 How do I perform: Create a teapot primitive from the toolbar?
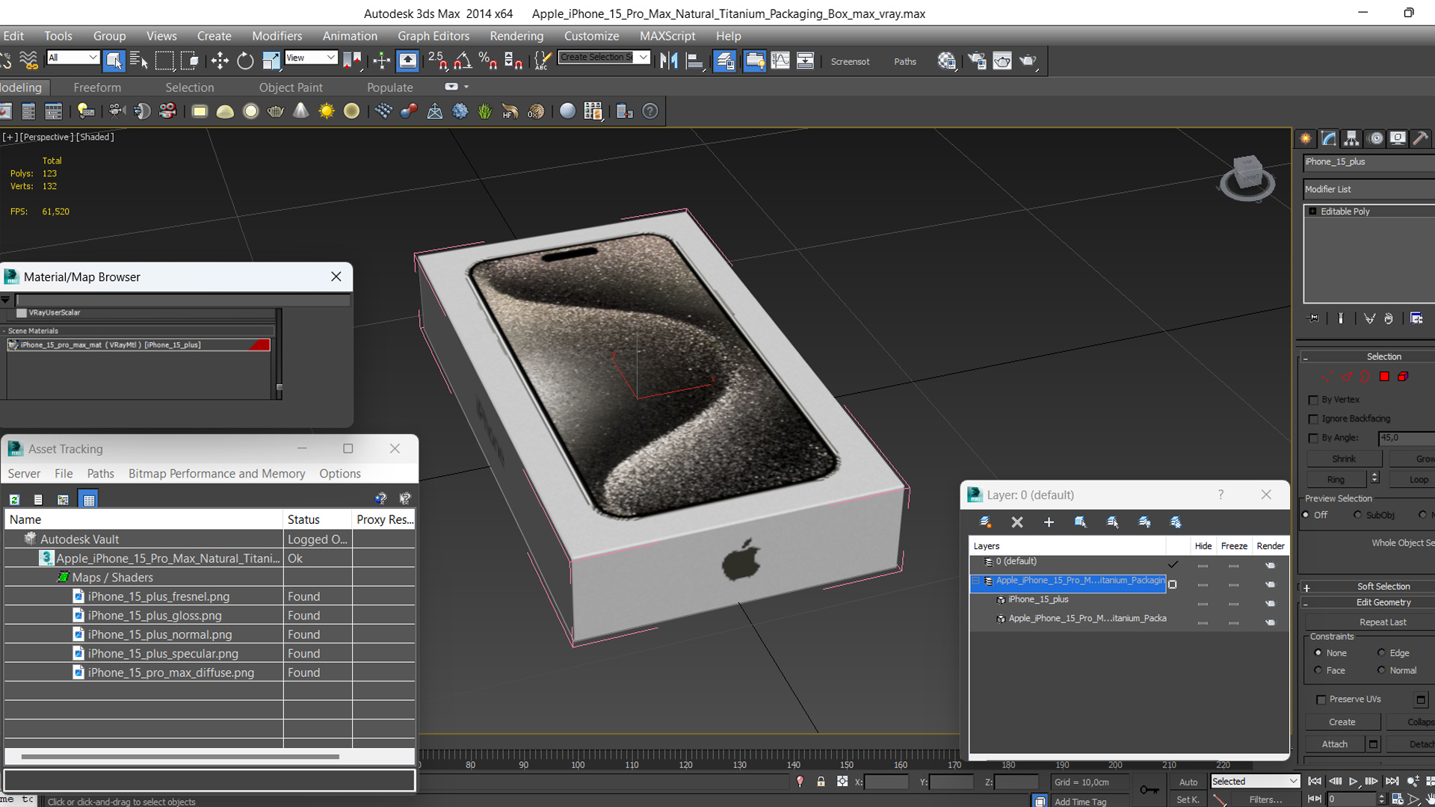point(276,111)
